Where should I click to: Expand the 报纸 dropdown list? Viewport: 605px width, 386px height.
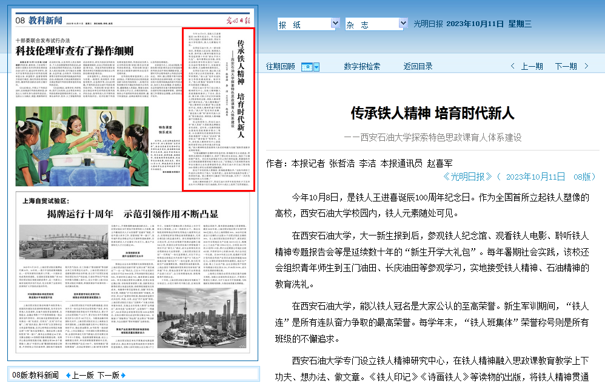coord(335,24)
